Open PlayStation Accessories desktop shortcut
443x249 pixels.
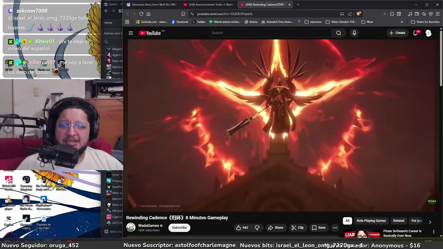44,203
